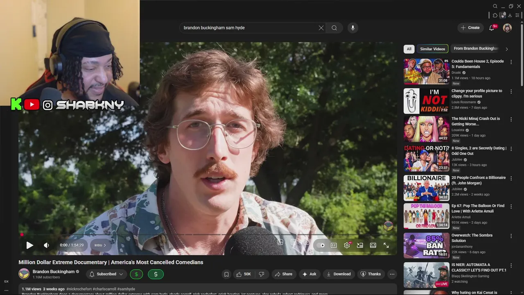Open browser search magnifier in title bar
The height and width of the screenshot is (295, 524).
(x=495, y=6)
